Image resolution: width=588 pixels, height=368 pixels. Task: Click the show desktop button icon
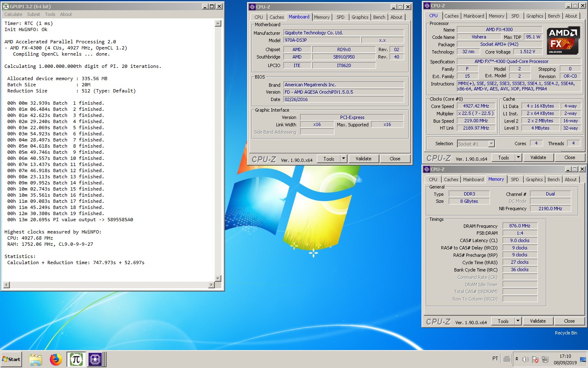tap(583, 359)
